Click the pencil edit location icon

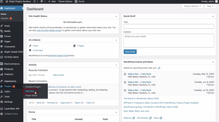click(159, 68)
